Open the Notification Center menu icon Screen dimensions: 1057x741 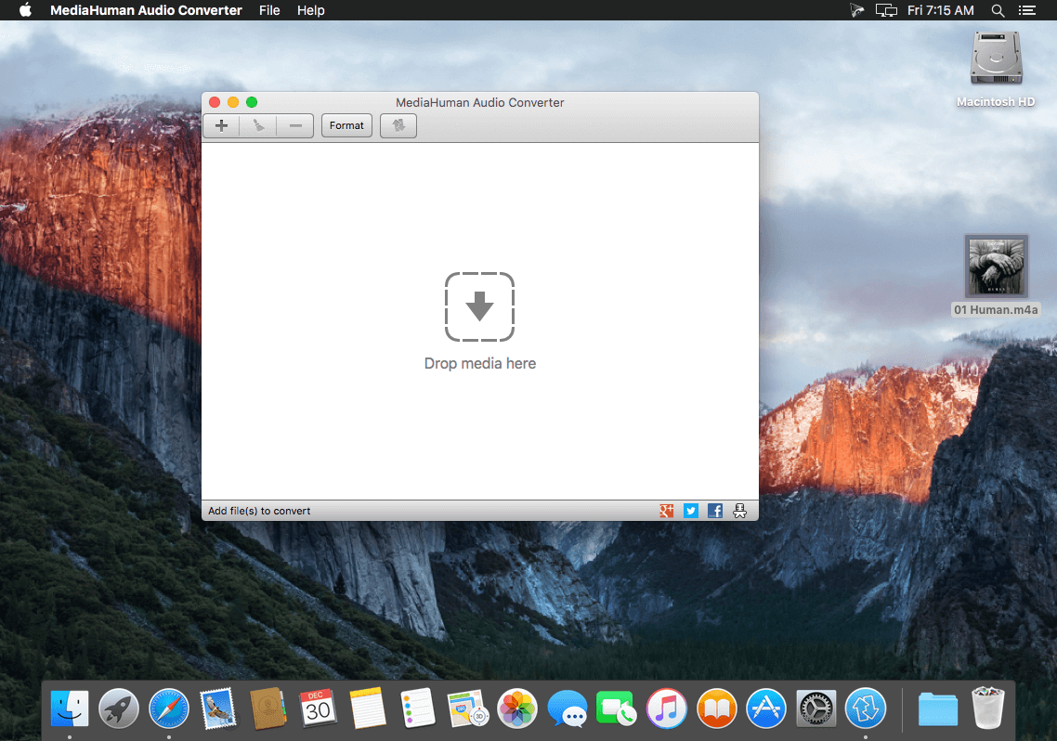(1026, 10)
